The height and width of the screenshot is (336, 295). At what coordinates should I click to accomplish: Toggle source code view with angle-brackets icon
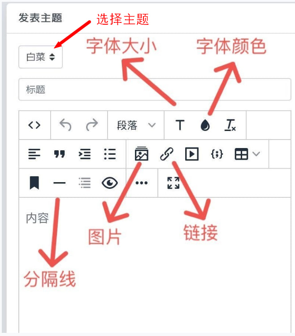click(34, 125)
